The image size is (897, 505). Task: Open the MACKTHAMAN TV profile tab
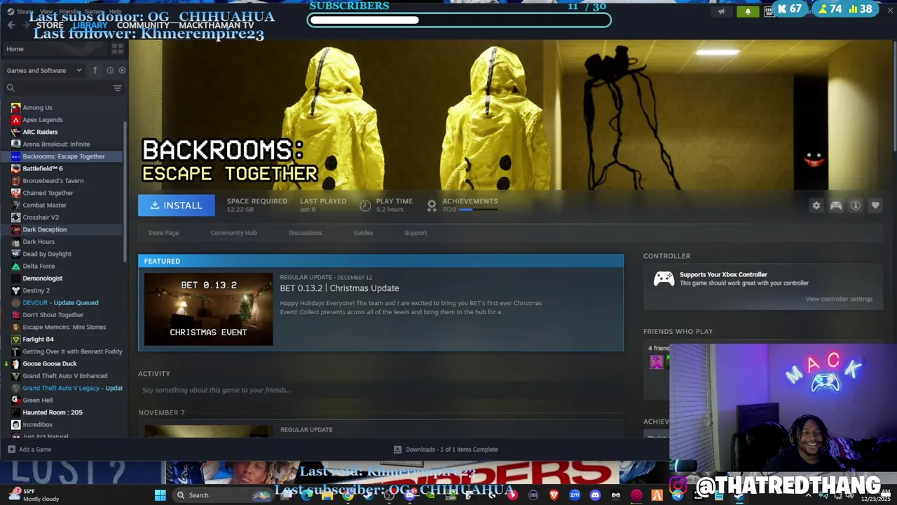pyautogui.click(x=216, y=25)
